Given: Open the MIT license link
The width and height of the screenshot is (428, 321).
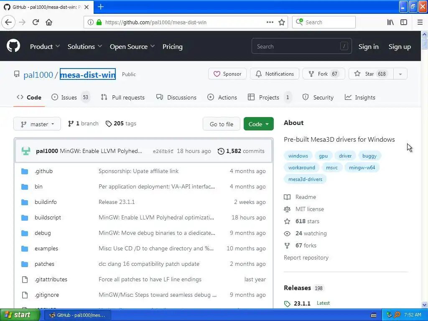Looking at the screenshot, I should click(310, 209).
